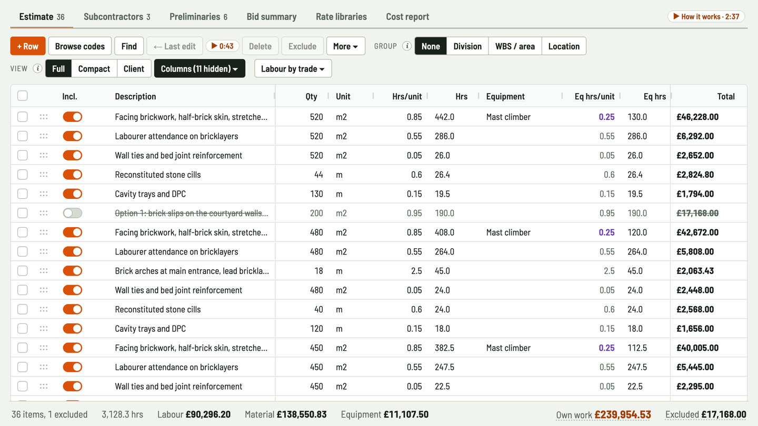Click the info icon beside VIEW label
The width and height of the screenshot is (758, 426).
(x=37, y=69)
